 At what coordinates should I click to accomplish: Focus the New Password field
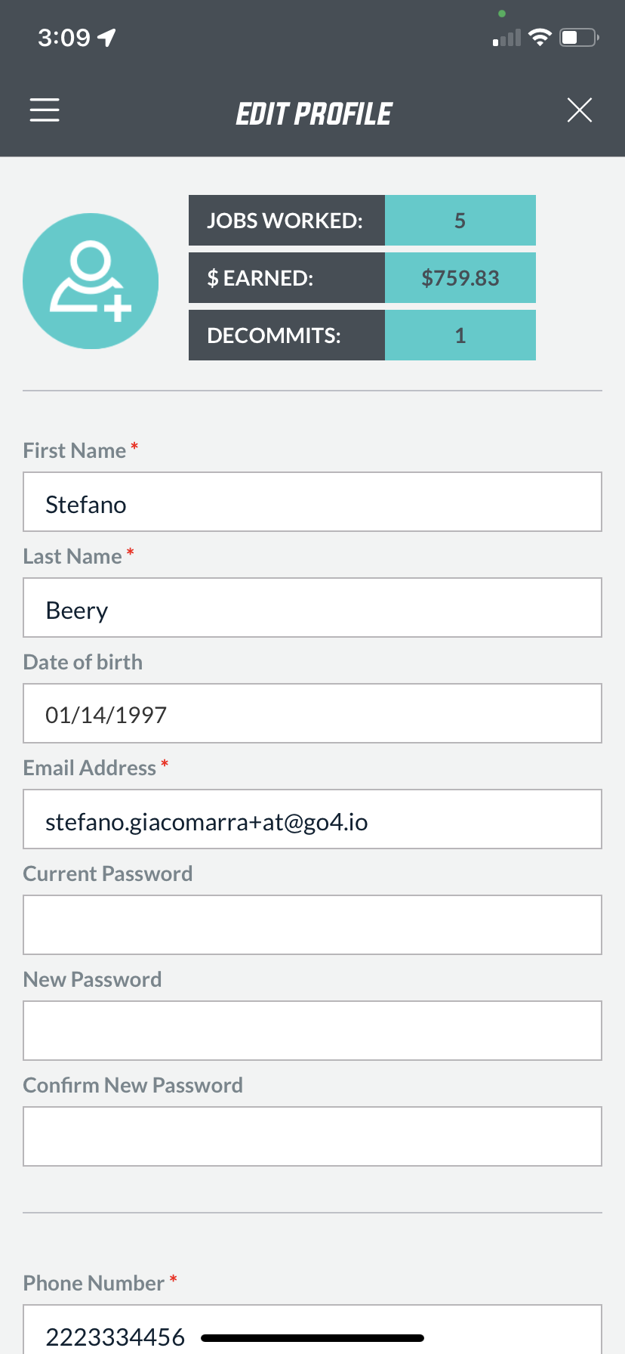pyautogui.click(x=312, y=1031)
